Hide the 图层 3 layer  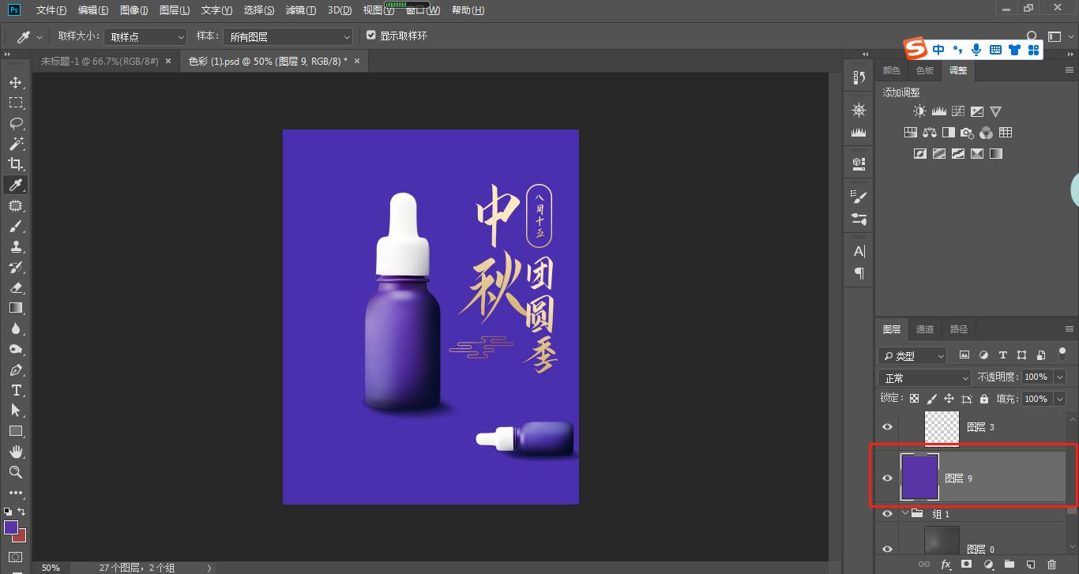[887, 426]
